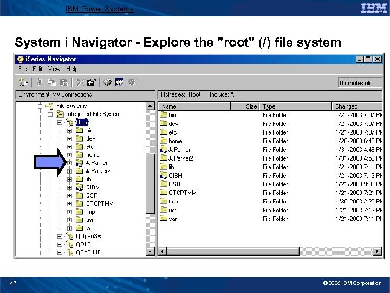Select the JJParker2 row in the file list

(x=271, y=158)
